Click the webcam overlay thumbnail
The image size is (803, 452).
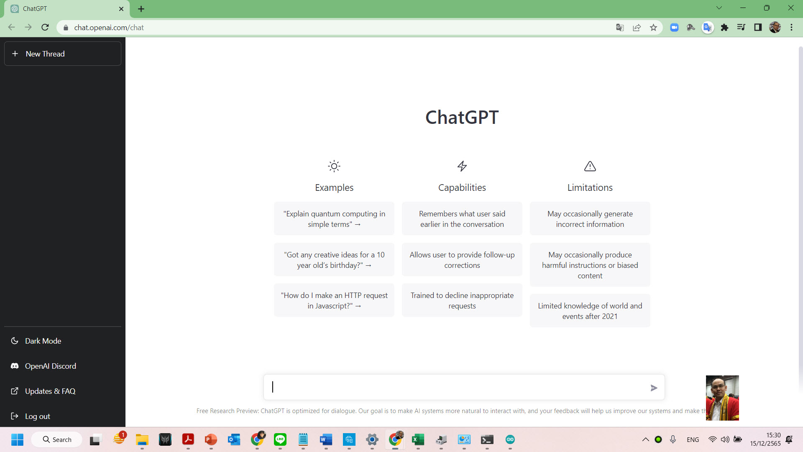click(722, 398)
